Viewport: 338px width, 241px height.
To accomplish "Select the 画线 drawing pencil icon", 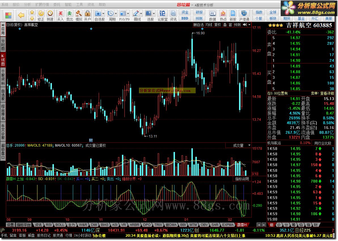I will point(136,14).
